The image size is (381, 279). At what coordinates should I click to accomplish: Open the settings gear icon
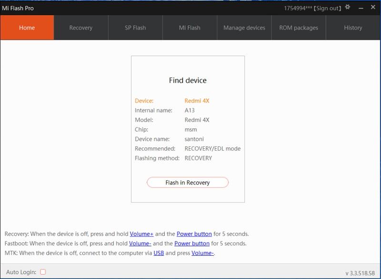348,7
